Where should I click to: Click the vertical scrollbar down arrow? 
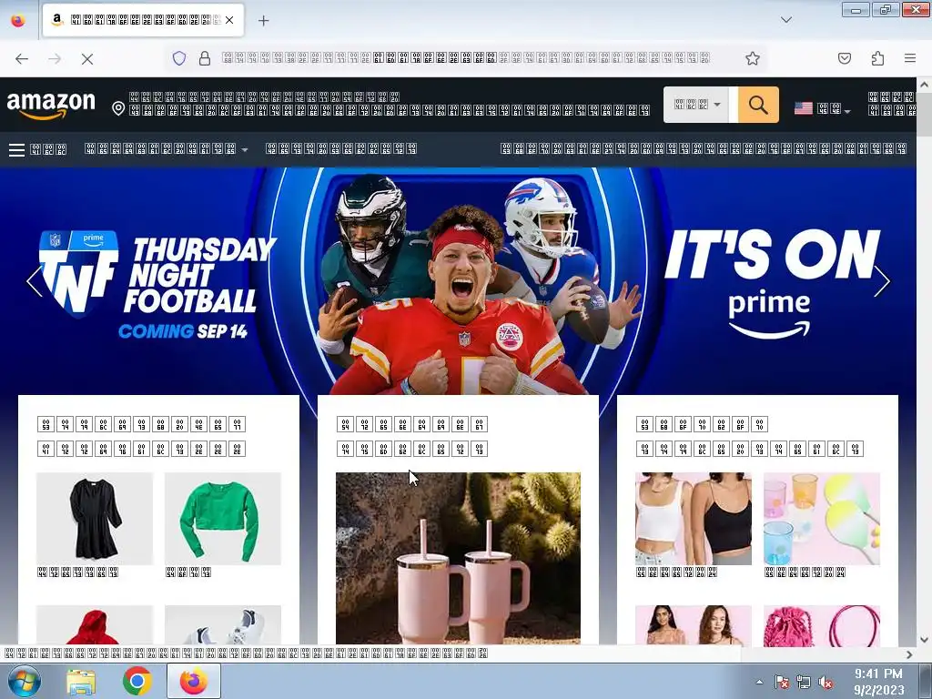pyautogui.click(x=924, y=640)
